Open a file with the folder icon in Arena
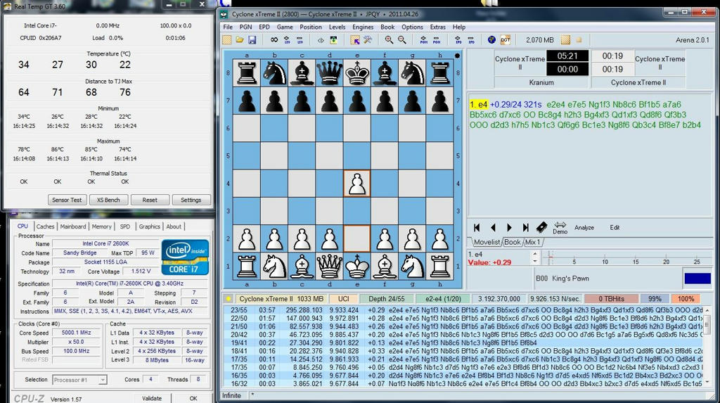This screenshot has height=403, width=720. point(240,40)
